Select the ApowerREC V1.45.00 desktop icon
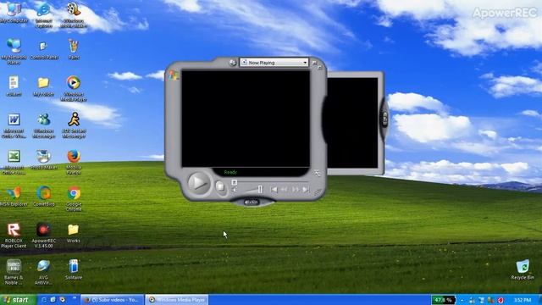Image resolution: width=542 pixels, height=305 pixels. [x=43, y=236]
